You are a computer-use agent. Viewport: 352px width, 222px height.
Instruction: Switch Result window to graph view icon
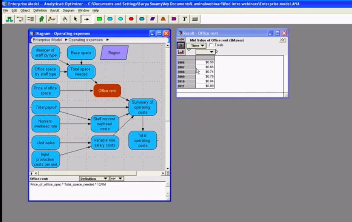click(x=181, y=52)
